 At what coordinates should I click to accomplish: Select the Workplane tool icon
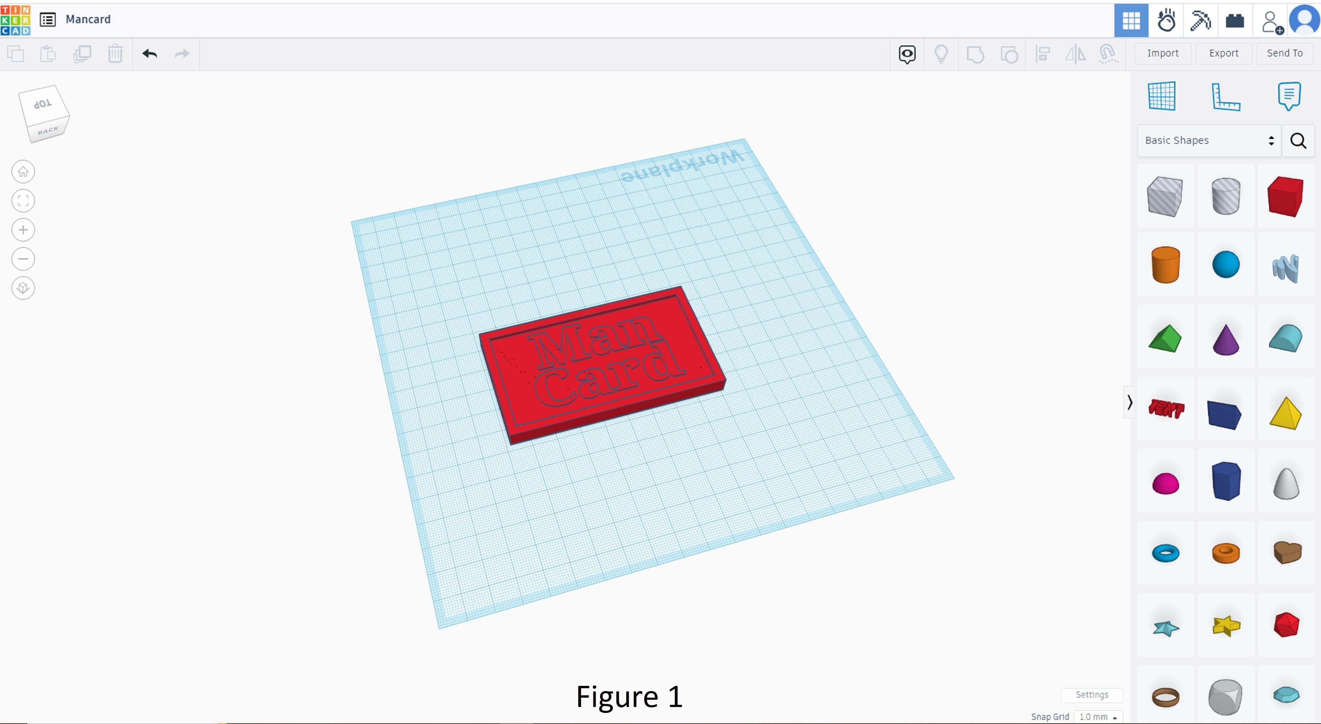[x=1162, y=96]
